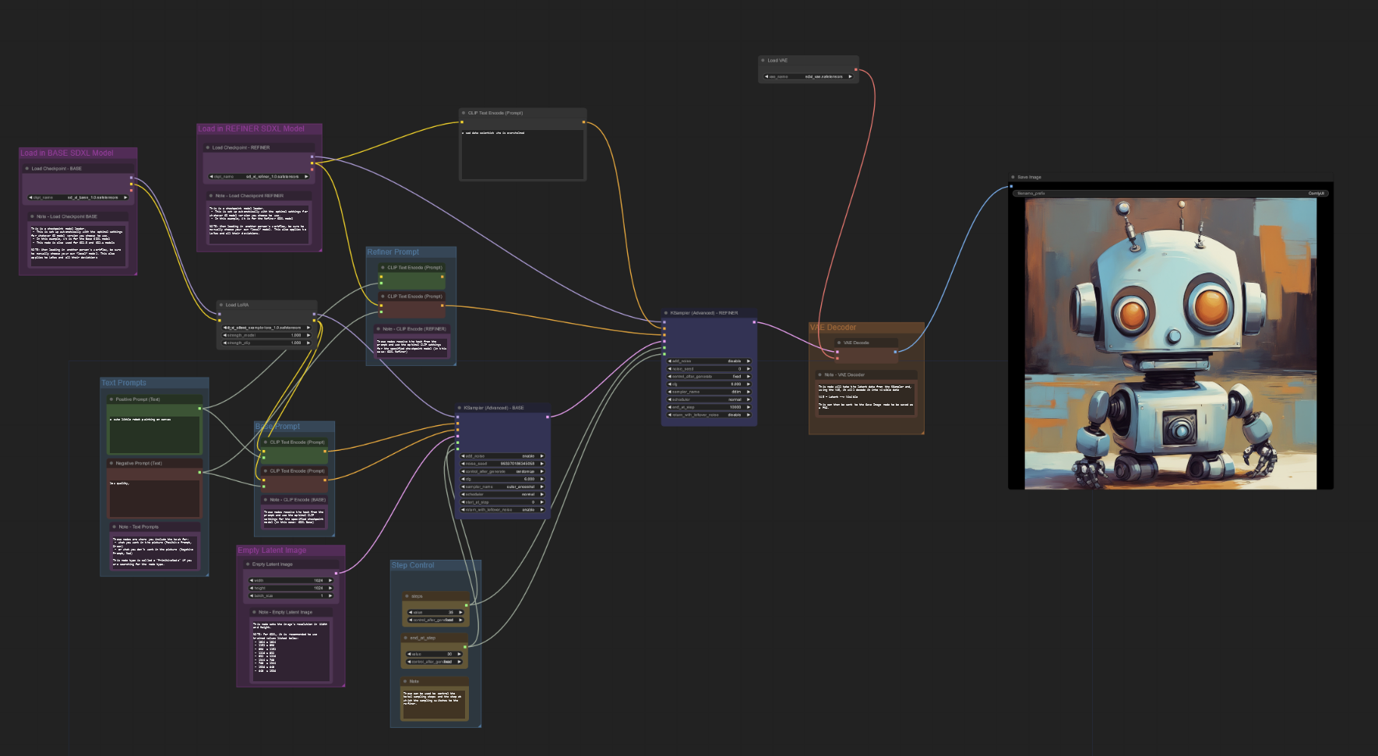Select the 'Refiner Prompt' group title
This screenshot has height=756, width=1378.
(x=393, y=252)
